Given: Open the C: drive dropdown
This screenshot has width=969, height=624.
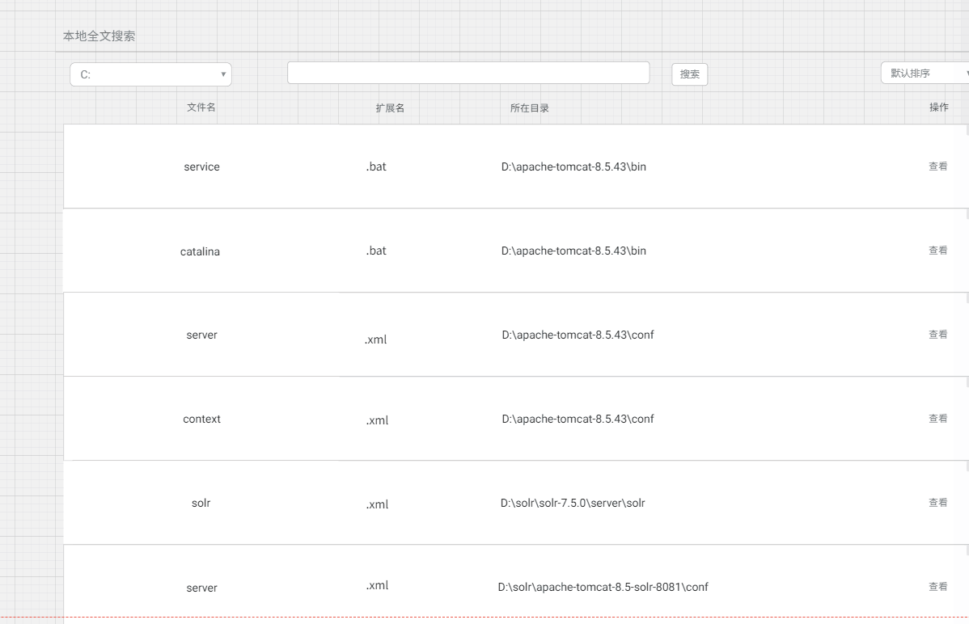Looking at the screenshot, I should tap(150, 74).
